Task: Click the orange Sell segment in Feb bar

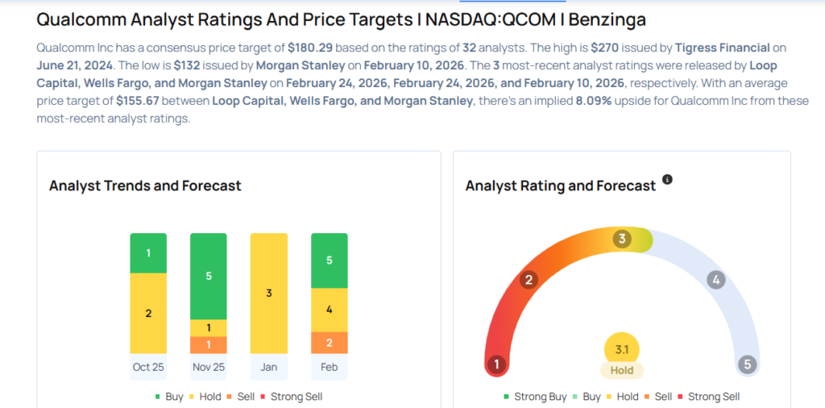Action: [330, 343]
